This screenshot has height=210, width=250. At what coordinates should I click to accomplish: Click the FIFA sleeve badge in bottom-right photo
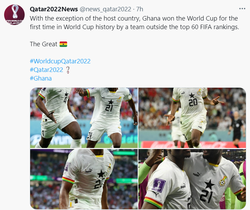(x=159, y=185)
